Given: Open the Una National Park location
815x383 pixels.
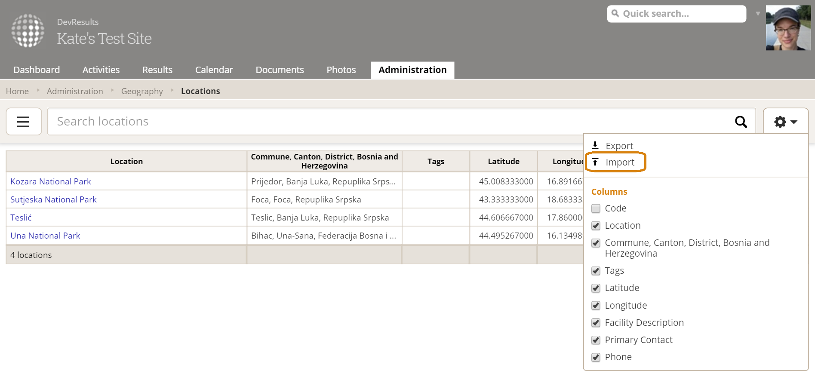Looking at the screenshot, I should (x=45, y=236).
